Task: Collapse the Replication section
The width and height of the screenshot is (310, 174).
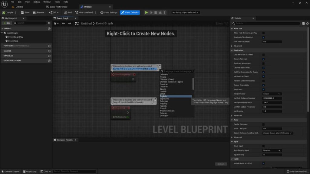Action: (x=232, y=50)
